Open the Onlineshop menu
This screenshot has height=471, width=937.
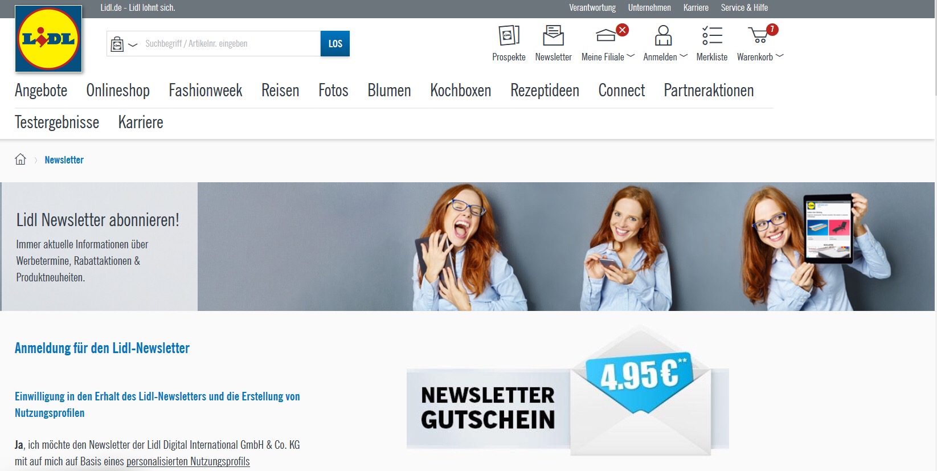118,91
